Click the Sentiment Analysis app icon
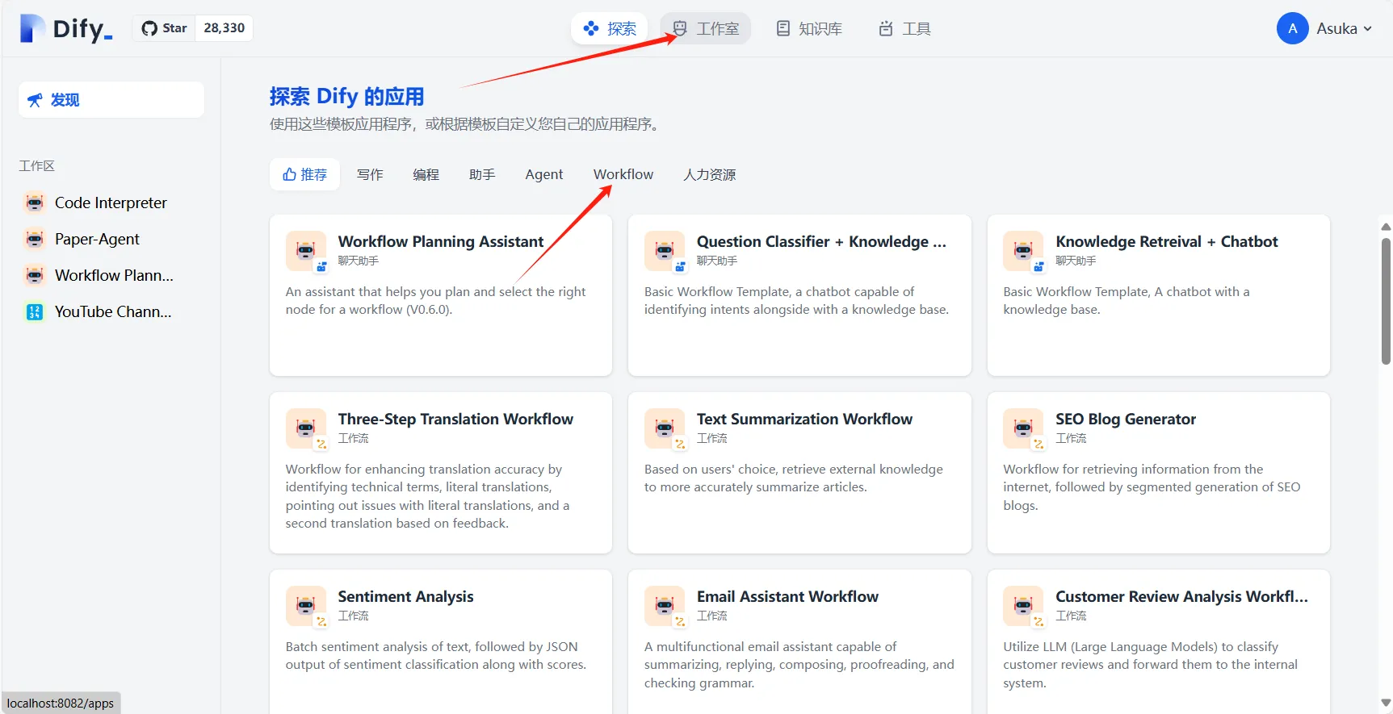 tap(306, 606)
